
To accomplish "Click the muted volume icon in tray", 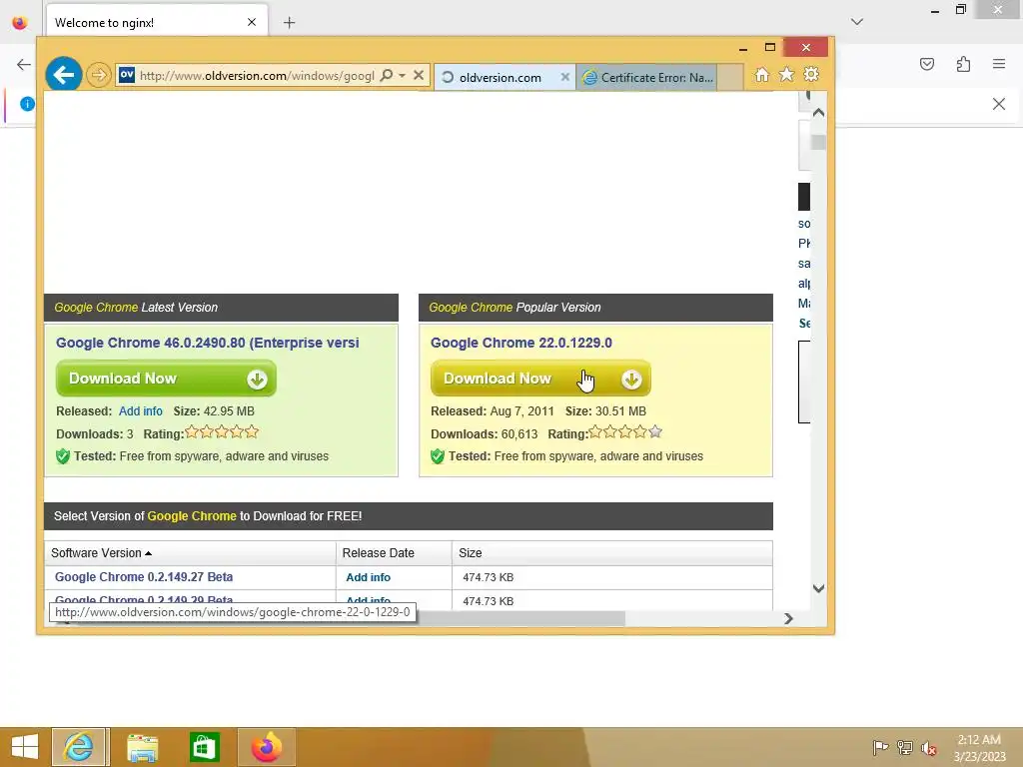I will pos(929,748).
